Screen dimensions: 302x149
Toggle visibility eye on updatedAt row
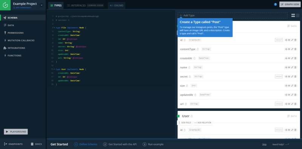point(289,95)
